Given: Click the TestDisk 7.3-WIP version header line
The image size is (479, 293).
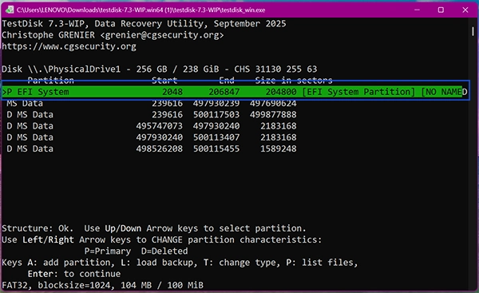Looking at the screenshot, I should click(x=144, y=24).
